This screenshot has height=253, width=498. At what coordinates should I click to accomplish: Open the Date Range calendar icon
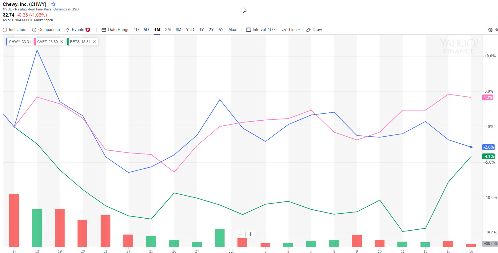(x=104, y=30)
